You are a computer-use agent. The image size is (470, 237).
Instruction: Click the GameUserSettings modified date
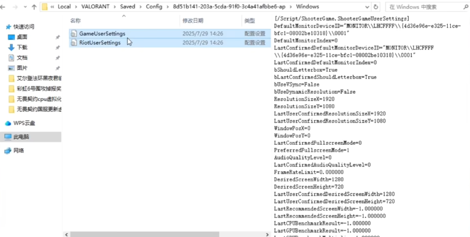click(x=202, y=34)
